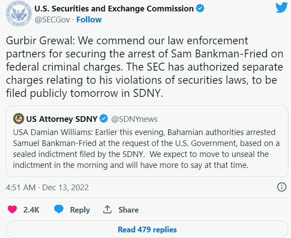Screen dimensions: 291x238
Task: Click US Attorney SDNY verified badge
Action: point(104,119)
